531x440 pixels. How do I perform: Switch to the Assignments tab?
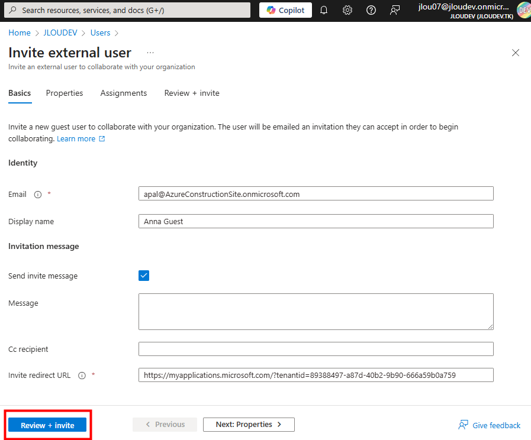click(124, 93)
